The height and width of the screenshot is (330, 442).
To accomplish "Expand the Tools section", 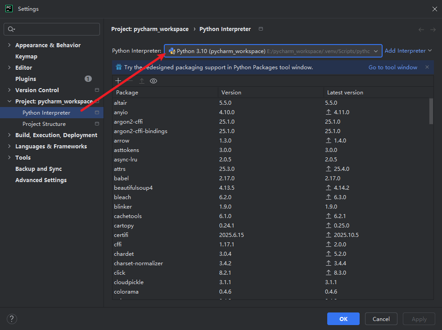I will pyautogui.click(x=9, y=158).
